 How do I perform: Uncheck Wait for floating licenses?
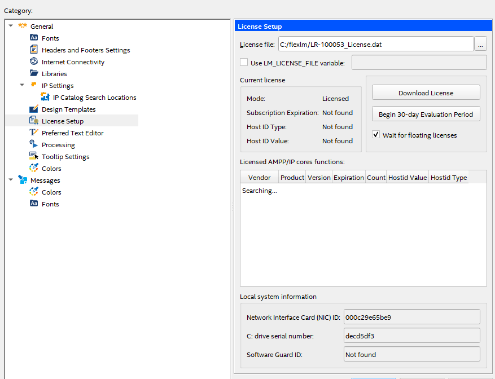376,135
